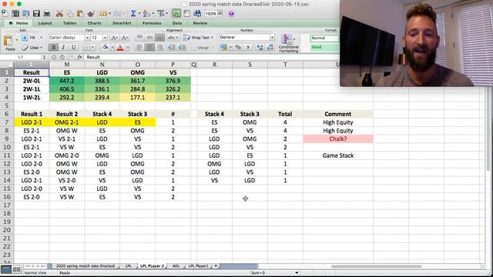Open the Charts ribbon tab

(94, 23)
